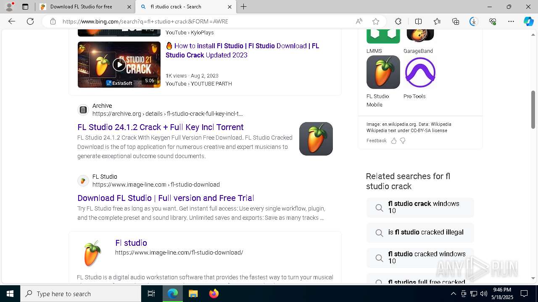538x302 pixels.
Task: Open Downloads icon in toolbar
Action: point(474,21)
